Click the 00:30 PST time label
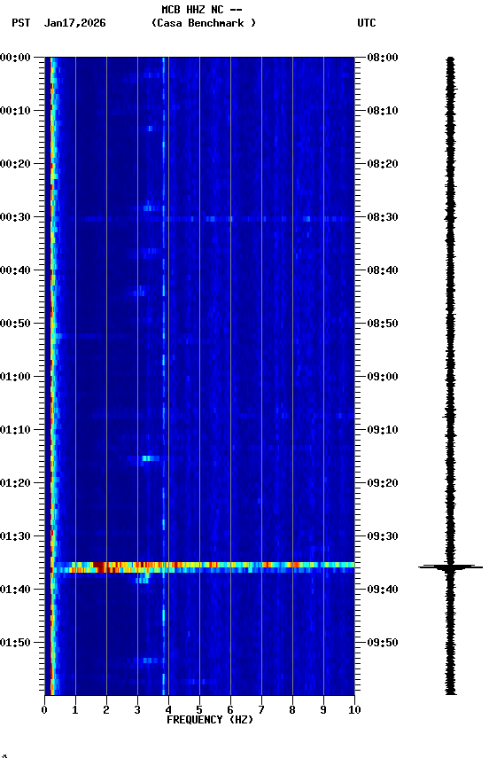 coord(15,217)
